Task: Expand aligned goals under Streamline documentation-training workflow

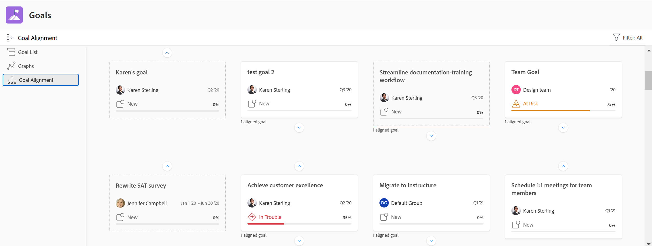Action: pyautogui.click(x=431, y=136)
